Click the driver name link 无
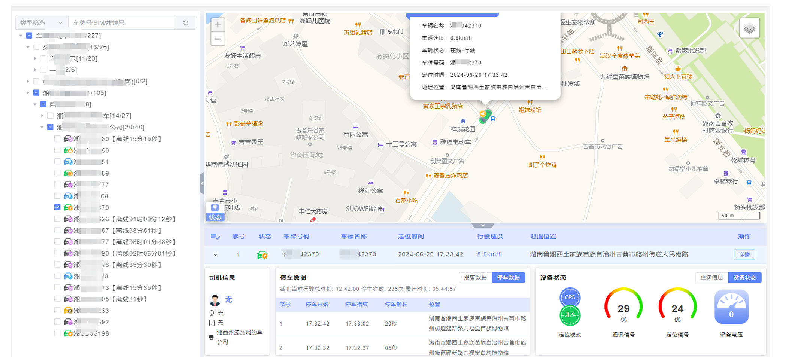The width and height of the screenshot is (795, 357). (x=228, y=300)
